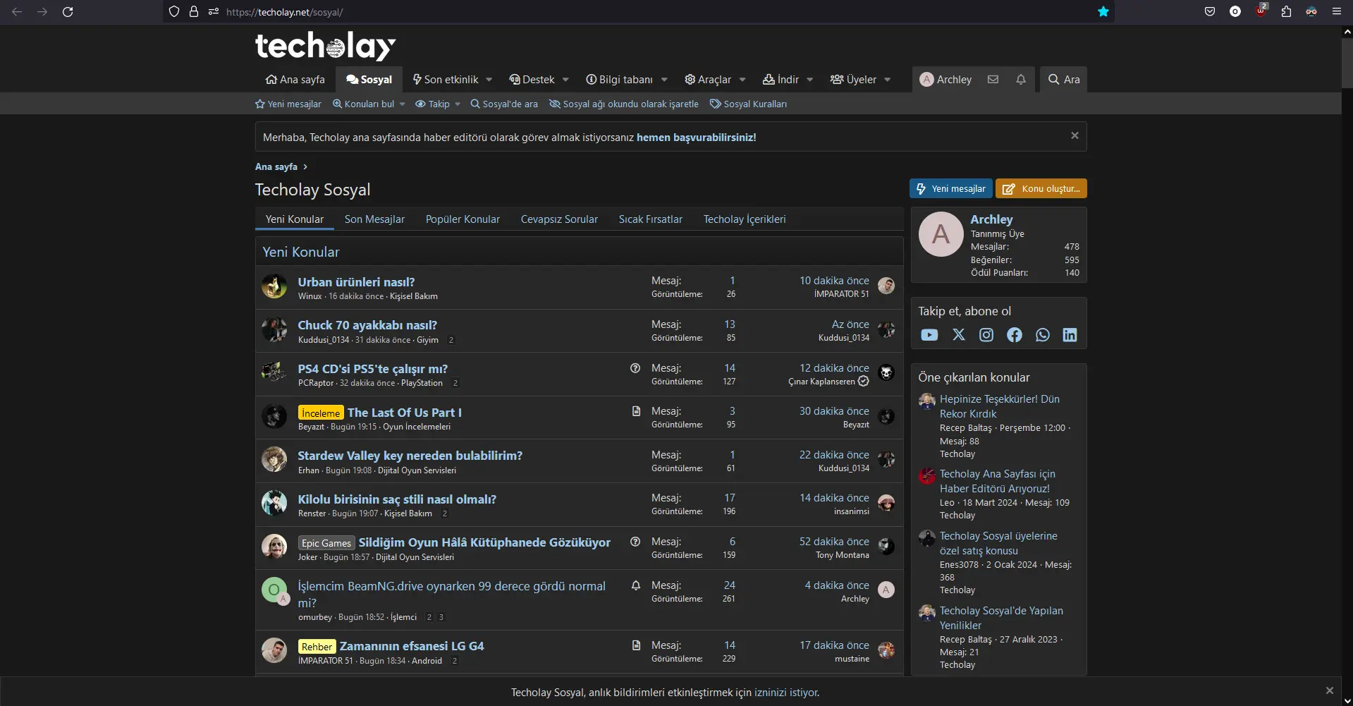Image resolution: width=1353 pixels, height=706 pixels.
Task: Open the WhatsApp social icon
Action: [x=1043, y=335]
